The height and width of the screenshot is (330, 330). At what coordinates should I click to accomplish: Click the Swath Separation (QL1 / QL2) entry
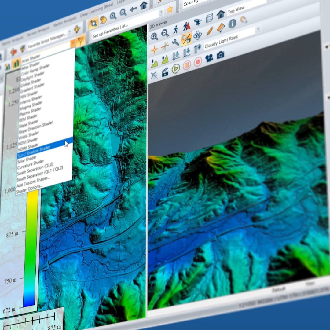coord(40,174)
